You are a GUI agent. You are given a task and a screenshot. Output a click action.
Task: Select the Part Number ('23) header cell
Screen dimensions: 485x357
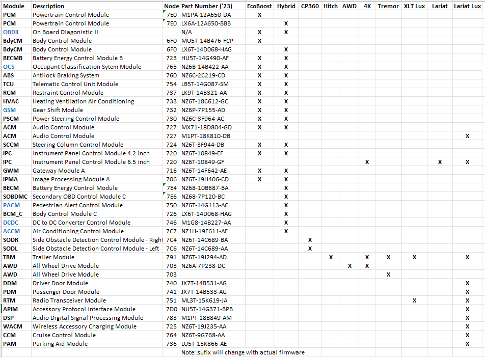coord(207,6)
